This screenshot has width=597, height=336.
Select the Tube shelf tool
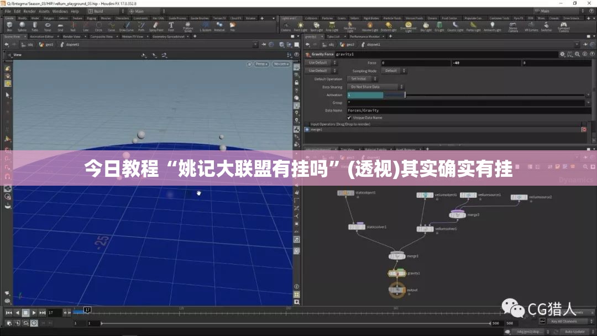[35, 27]
